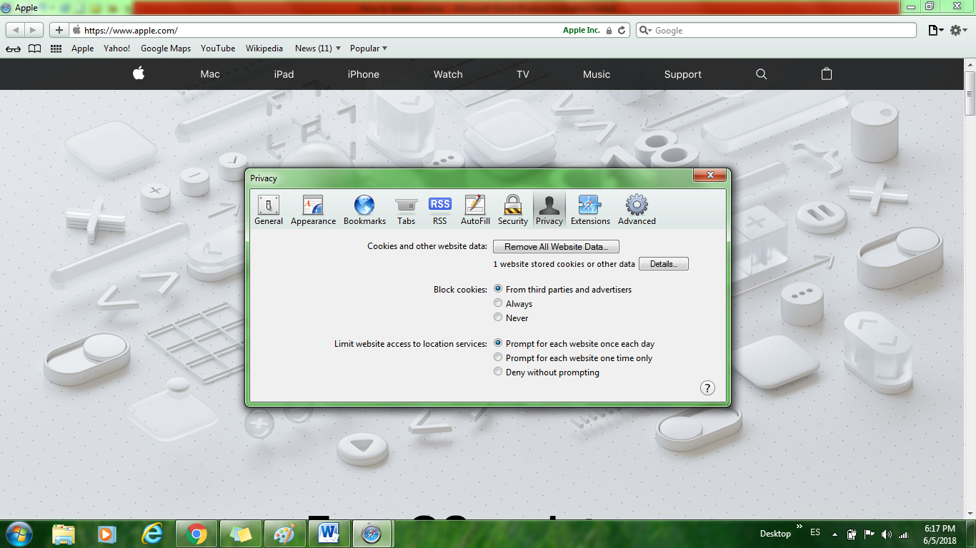This screenshot has height=548, width=976.
Task: Open the Windows Start button
Action: (x=18, y=534)
